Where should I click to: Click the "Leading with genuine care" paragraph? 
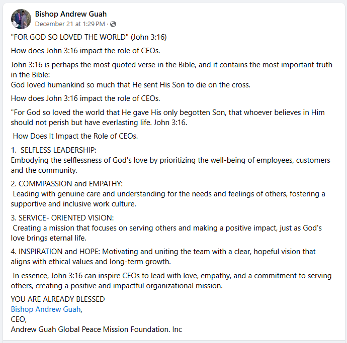click(168, 199)
